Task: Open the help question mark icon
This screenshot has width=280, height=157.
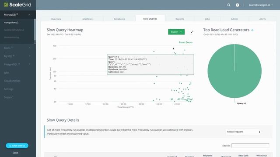Action: (237, 5)
